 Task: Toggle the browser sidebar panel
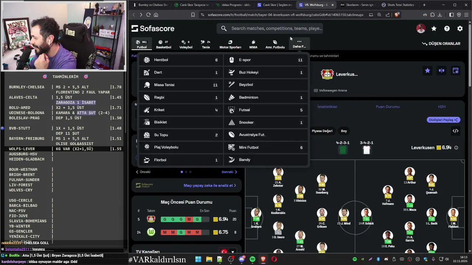(x=451, y=15)
